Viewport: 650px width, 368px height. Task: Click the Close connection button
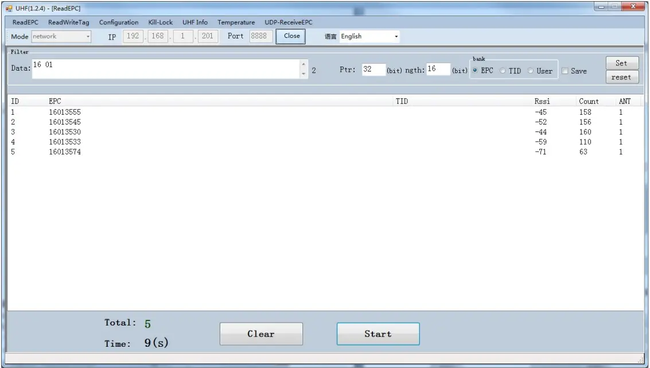pos(291,36)
